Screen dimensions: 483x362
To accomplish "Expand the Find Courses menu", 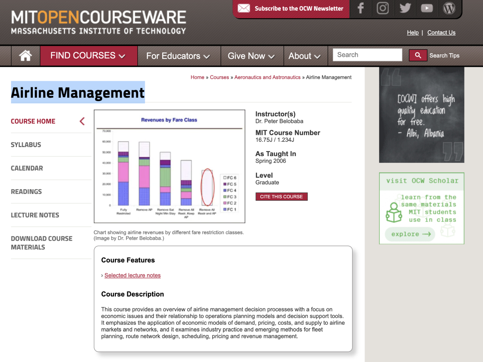I will 89,56.
